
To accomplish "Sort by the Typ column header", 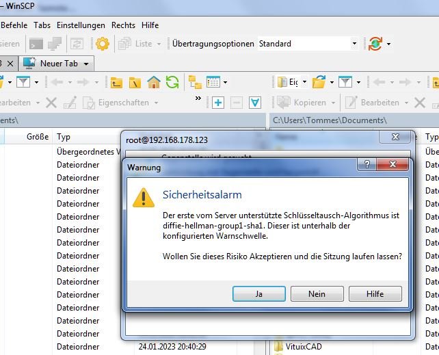I will 64,137.
